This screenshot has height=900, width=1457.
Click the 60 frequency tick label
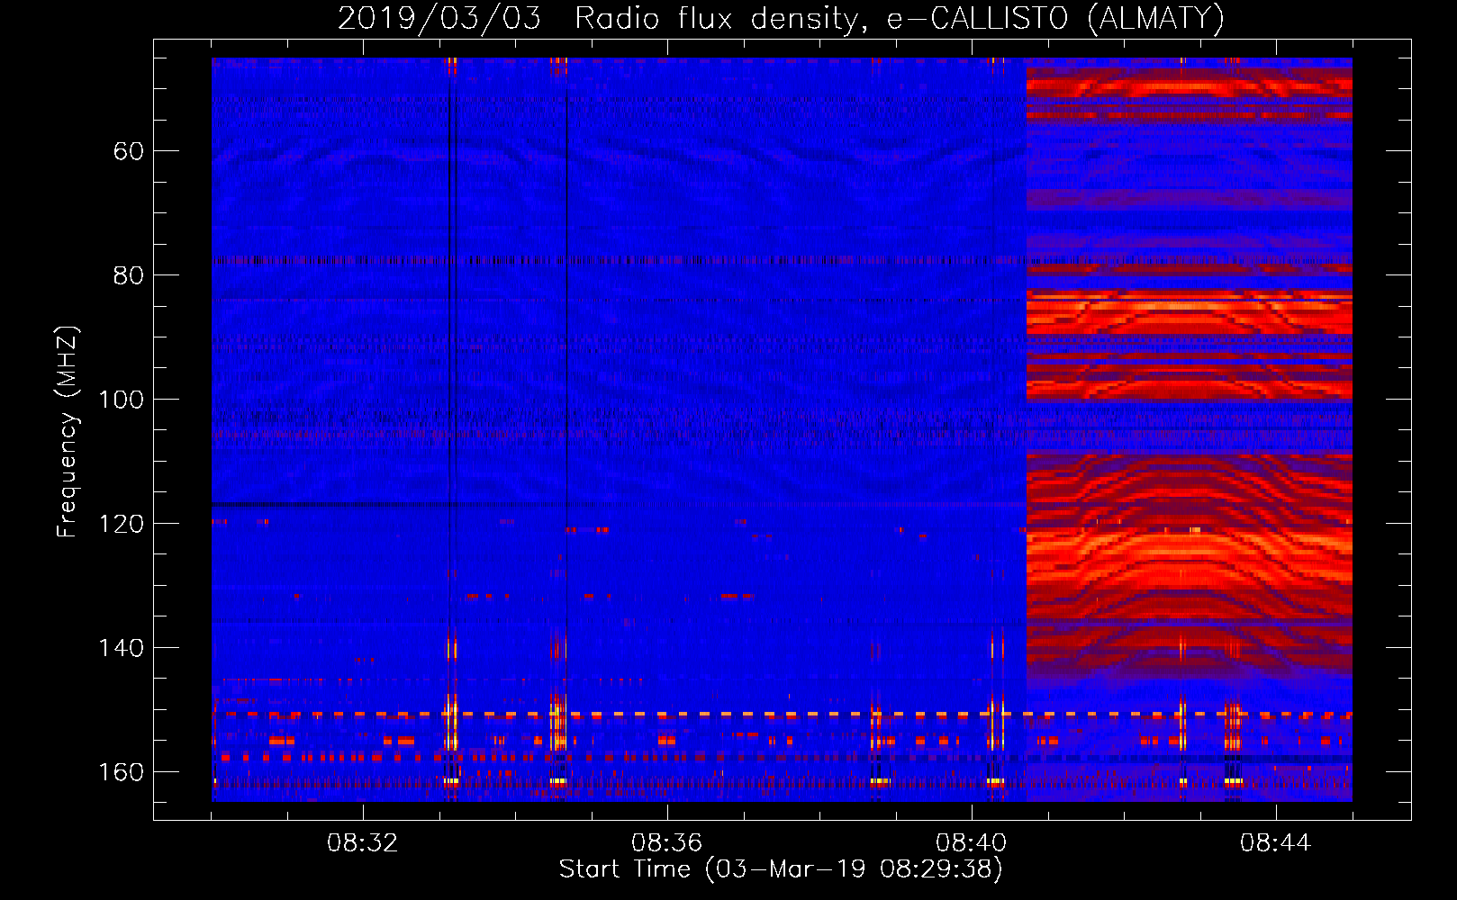pyautogui.click(x=129, y=151)
